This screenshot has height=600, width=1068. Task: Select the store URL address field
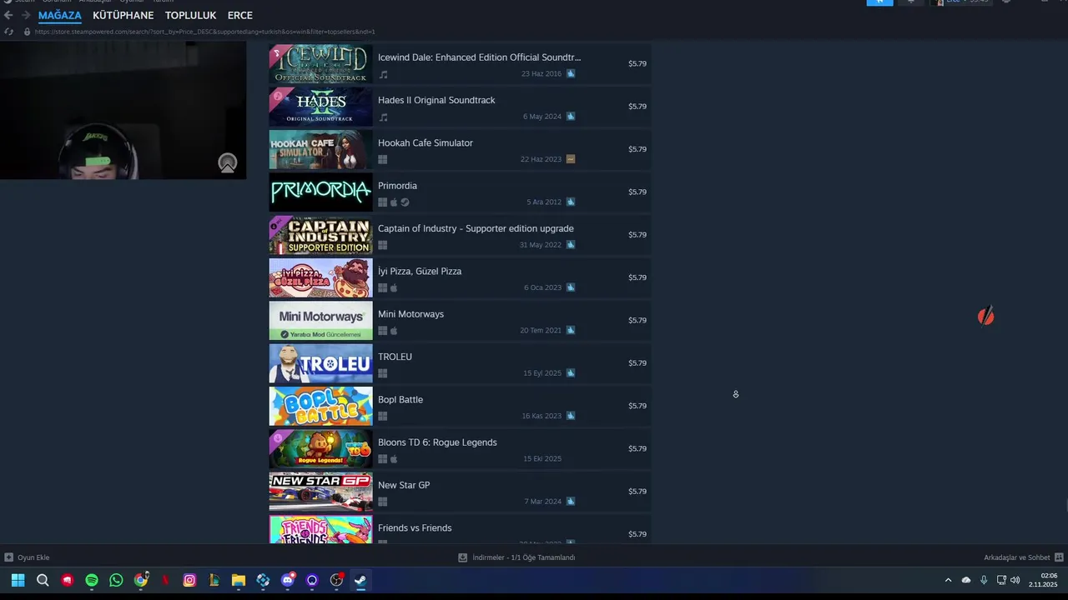pos(204,32)
